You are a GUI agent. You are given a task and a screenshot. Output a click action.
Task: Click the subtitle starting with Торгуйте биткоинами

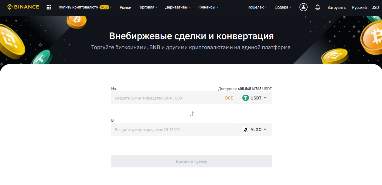pyautogui.click(x=191, y=48)
